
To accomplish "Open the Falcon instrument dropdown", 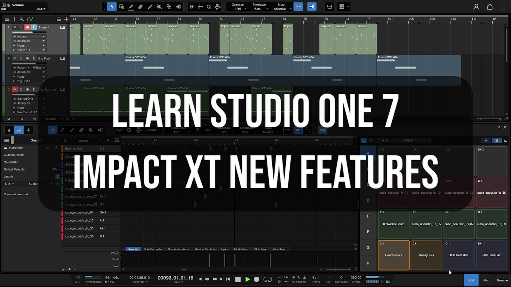I will (22, 67).
